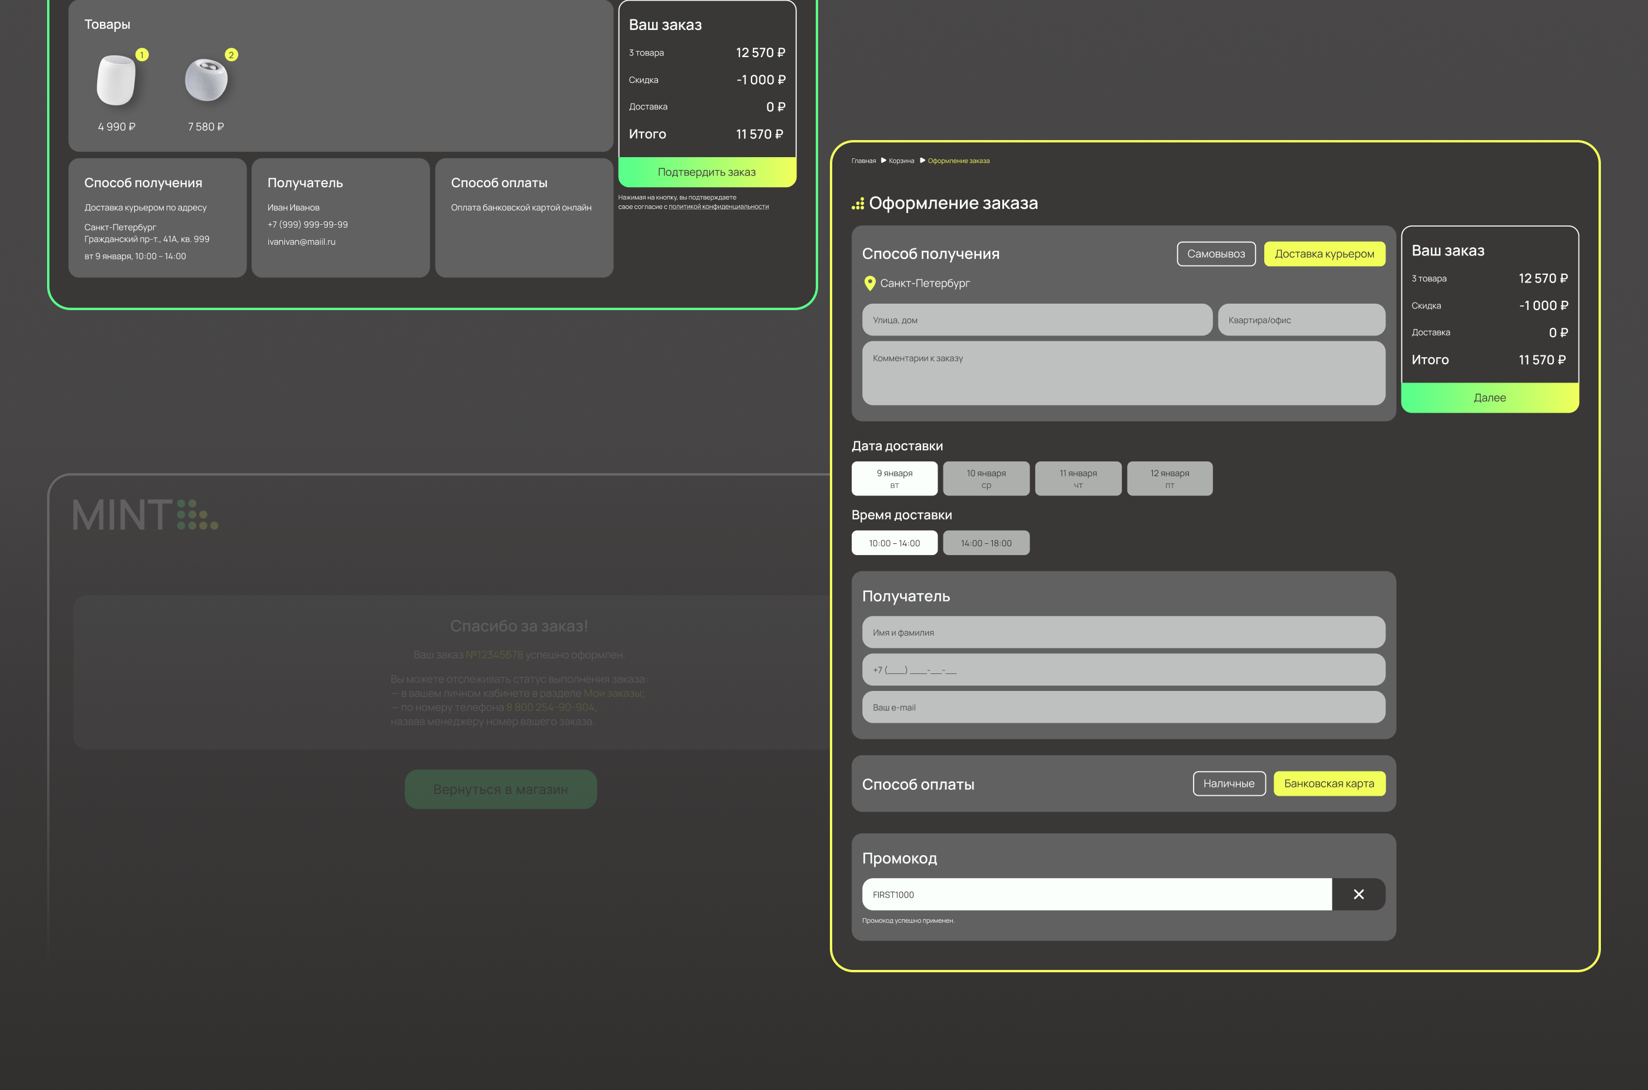The image size is (1648, 1090).
Task: Focus the Улица, дом input field
Action: (x=1036, y=320)
